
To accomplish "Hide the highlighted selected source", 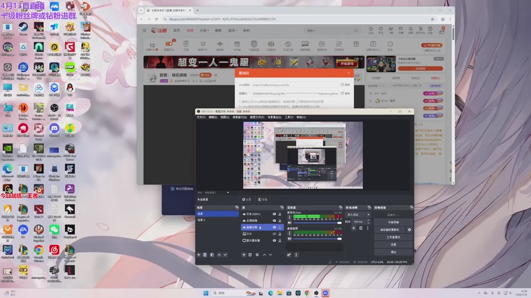I will 274,227.
